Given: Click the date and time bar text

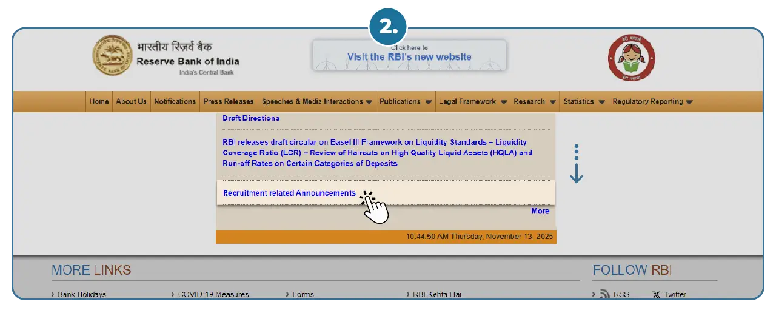Looking at the screenshot, I should 480,237.
